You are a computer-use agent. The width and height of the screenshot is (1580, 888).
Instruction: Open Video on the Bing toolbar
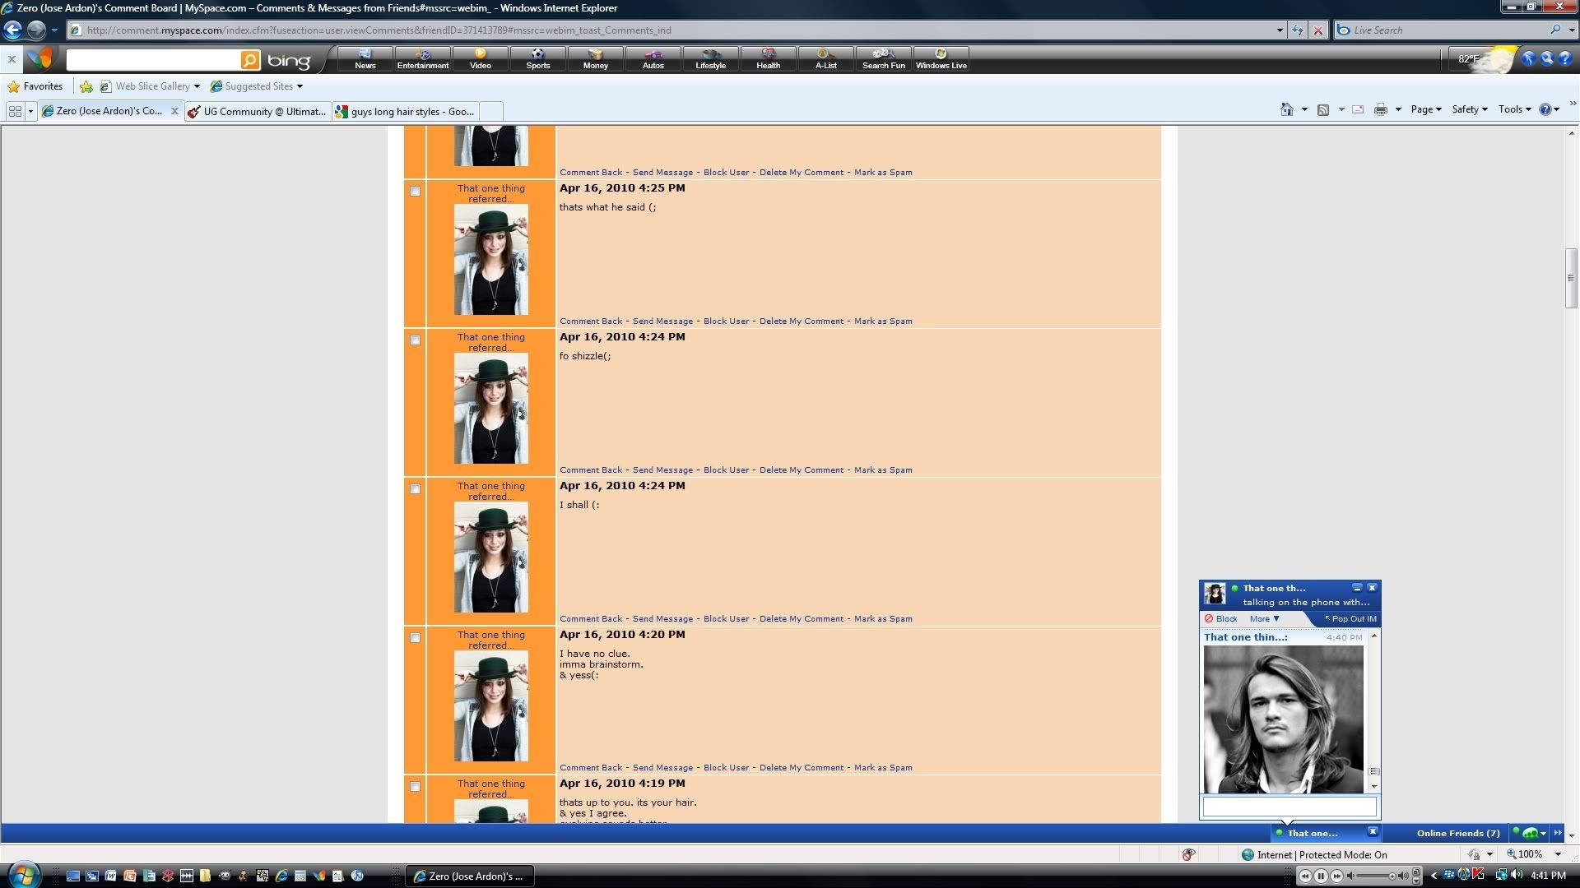tap(481, 59)
